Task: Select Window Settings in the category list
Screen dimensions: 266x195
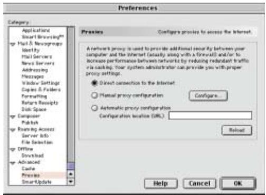Action: tap(41, 83)
